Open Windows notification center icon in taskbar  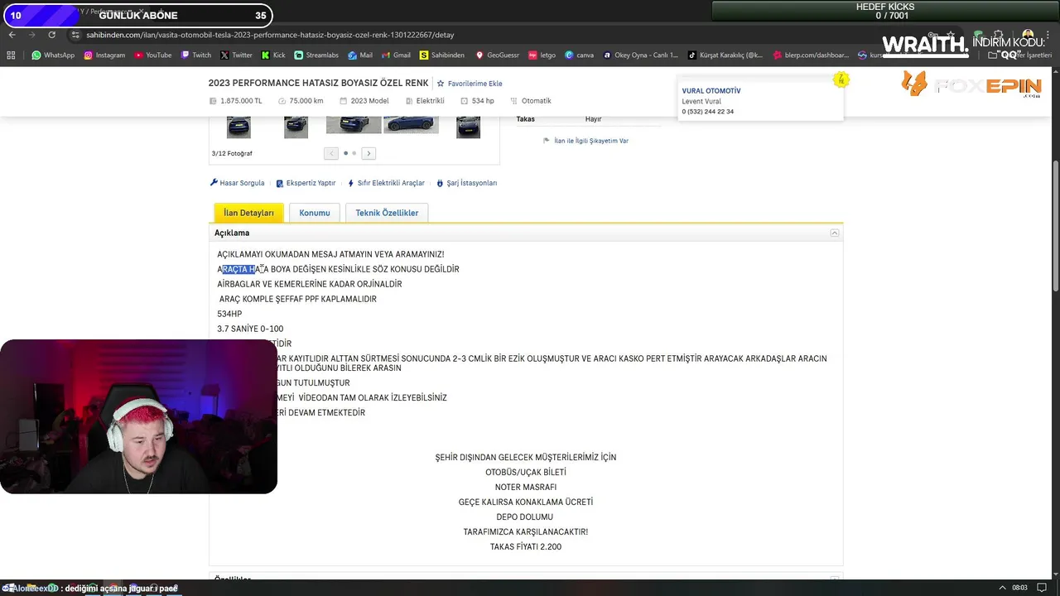[1042, 588]
